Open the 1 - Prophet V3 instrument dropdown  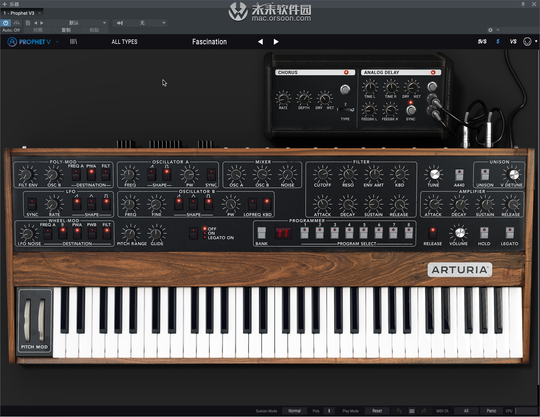pos(22,13)
